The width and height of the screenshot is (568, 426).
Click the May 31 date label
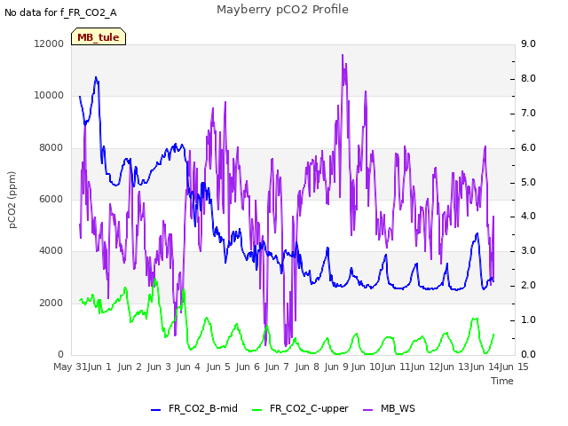(70, 367)
